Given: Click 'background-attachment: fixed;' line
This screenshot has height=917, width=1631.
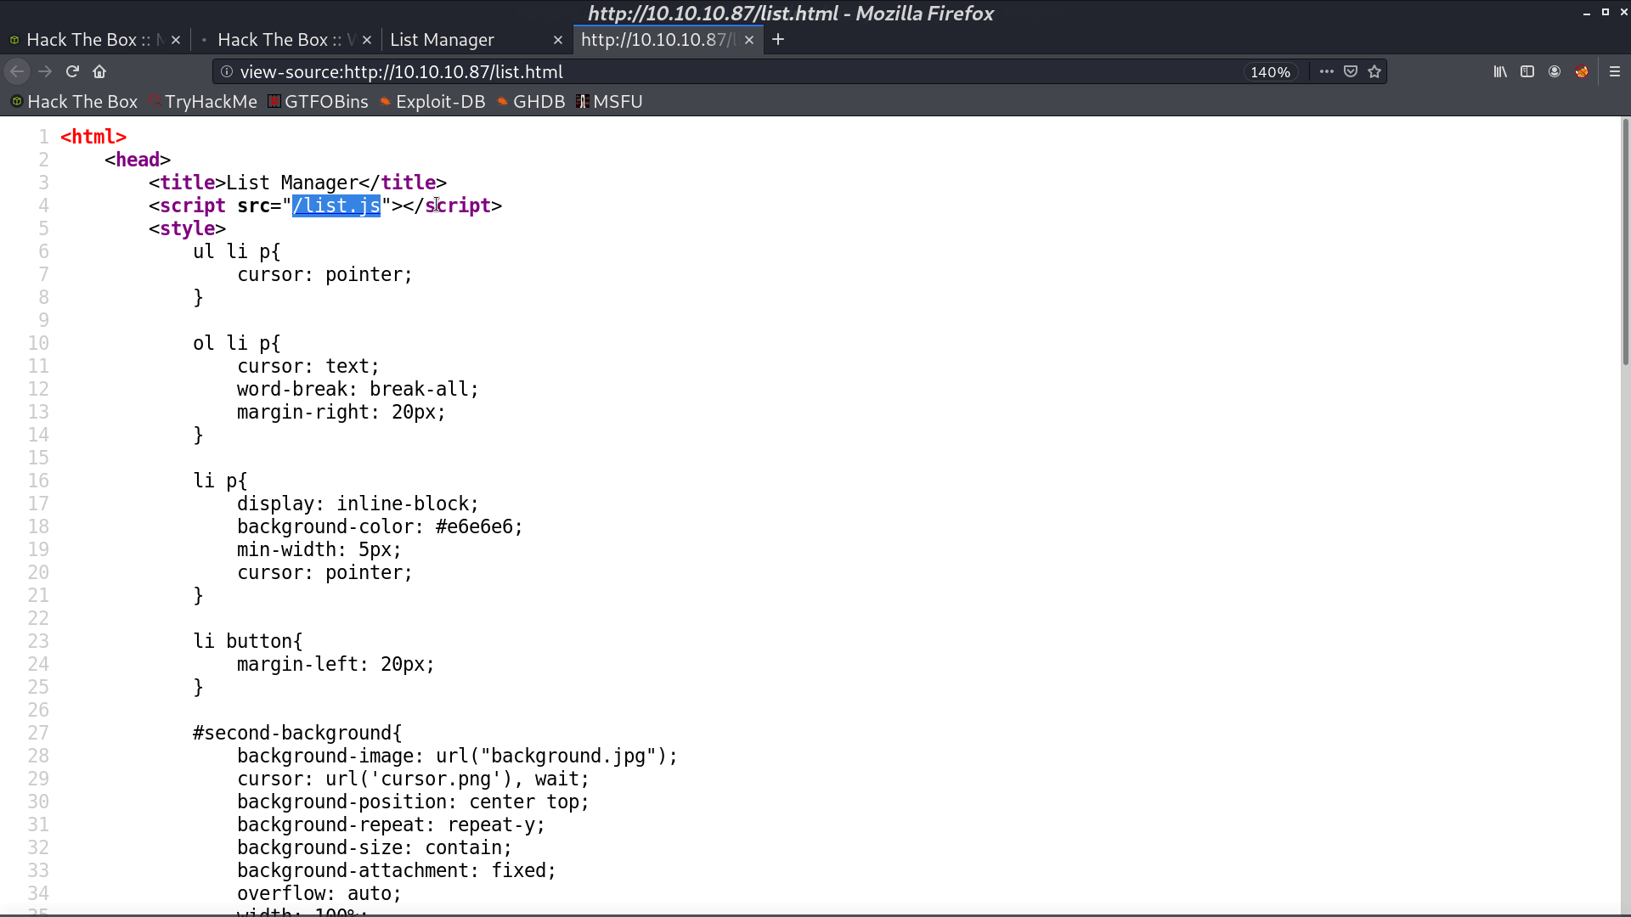Looking at the screenshot, I should point(396,870).
